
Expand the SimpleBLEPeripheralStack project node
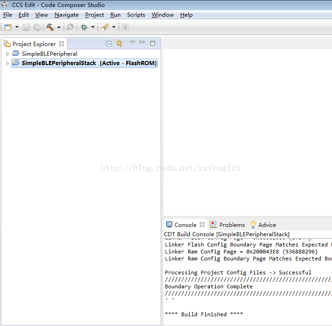click(x=7, y=63)
